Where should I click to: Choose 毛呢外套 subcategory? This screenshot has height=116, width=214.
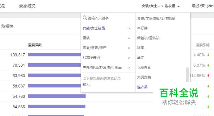point(144,67)
